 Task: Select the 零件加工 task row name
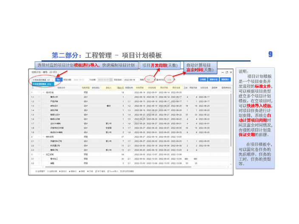(x=54, y=159)
